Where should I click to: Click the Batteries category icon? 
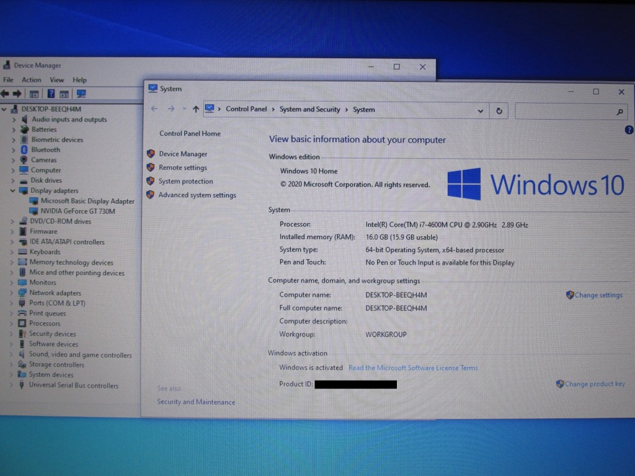24,130
